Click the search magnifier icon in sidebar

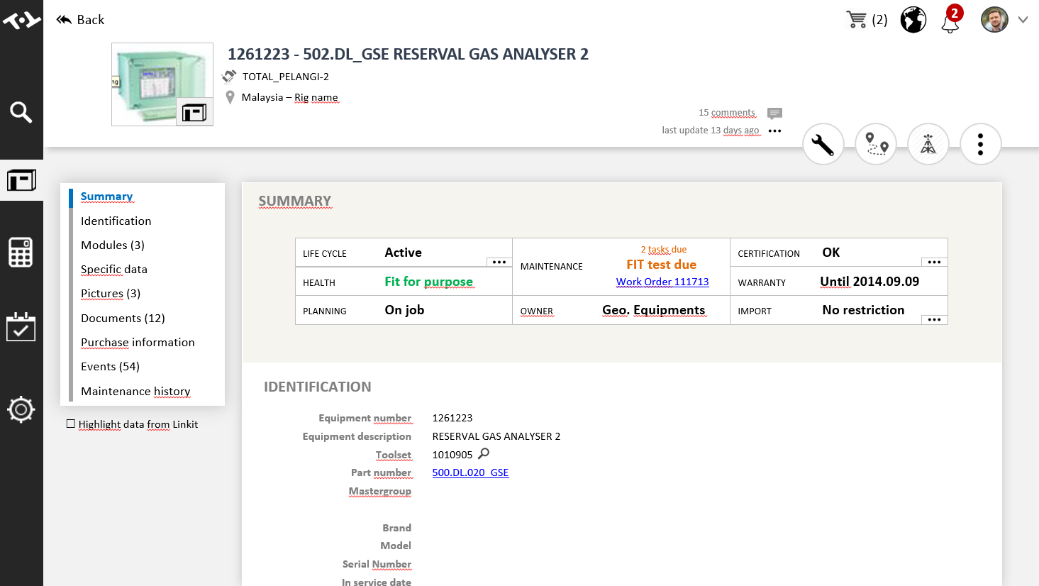point(21,112)
